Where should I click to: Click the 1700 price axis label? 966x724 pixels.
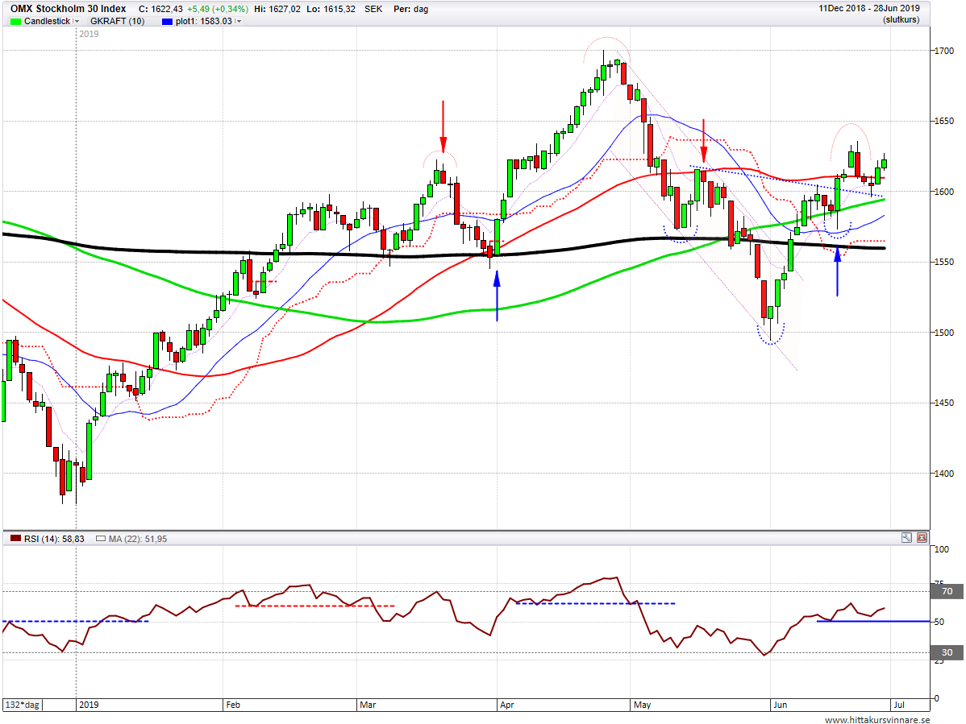pyautogui.click(x=944, y=51)
